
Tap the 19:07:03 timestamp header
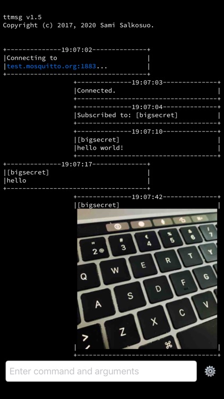click(147, 82)
